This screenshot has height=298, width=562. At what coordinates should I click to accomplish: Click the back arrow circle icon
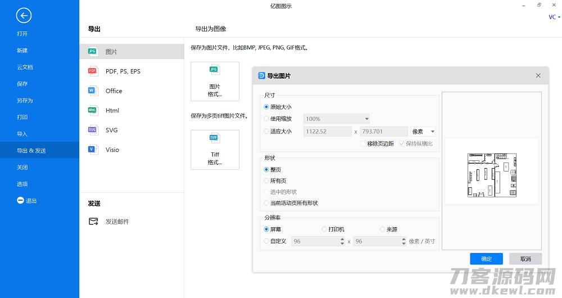[24, 15]
